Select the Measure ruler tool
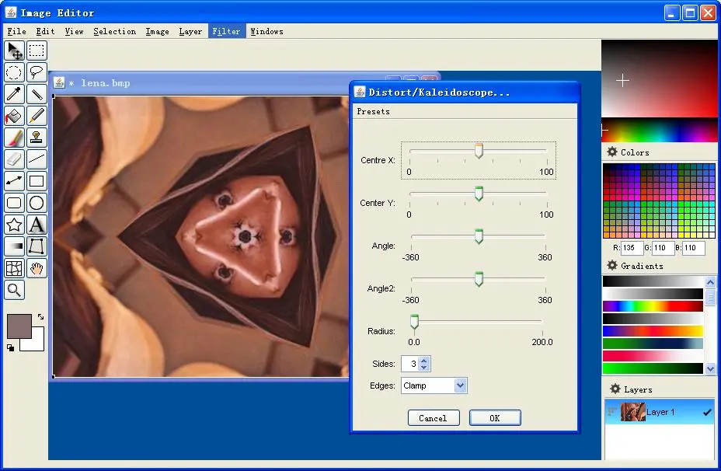This screenshot has height=471, width=721. (37, 94)
